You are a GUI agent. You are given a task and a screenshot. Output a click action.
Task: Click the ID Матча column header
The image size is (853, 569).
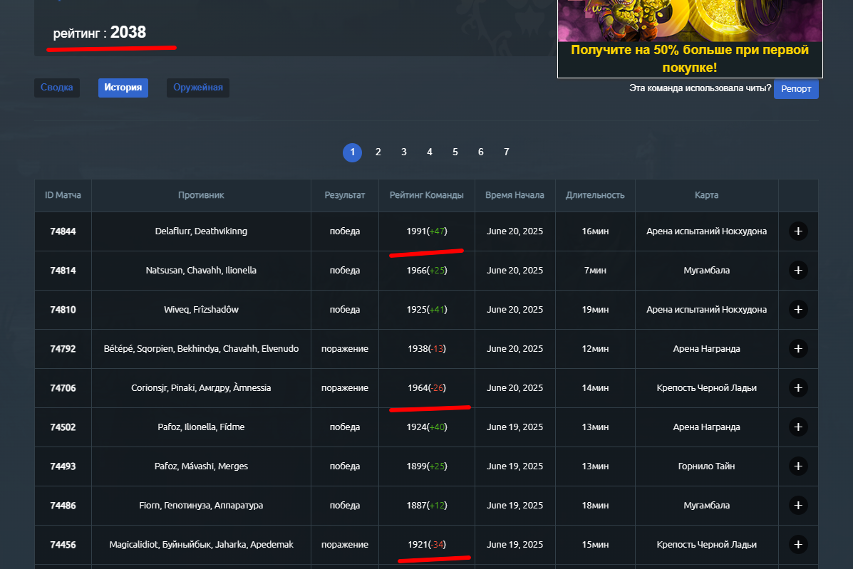tap(63, 195)
